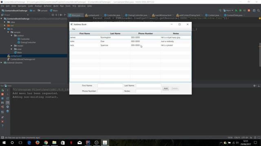The image size is (261, 146).
Task: Focus the First Name input field
Action: [110, 86]
